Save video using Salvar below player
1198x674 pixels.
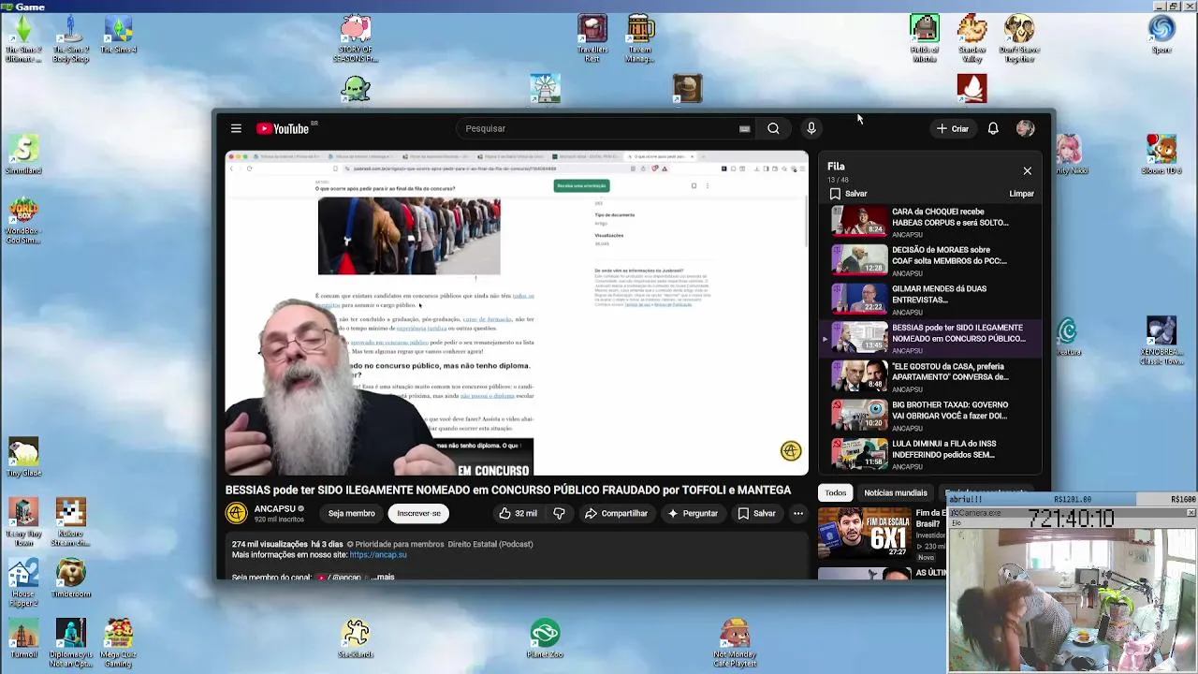click(x=756, y=513)
